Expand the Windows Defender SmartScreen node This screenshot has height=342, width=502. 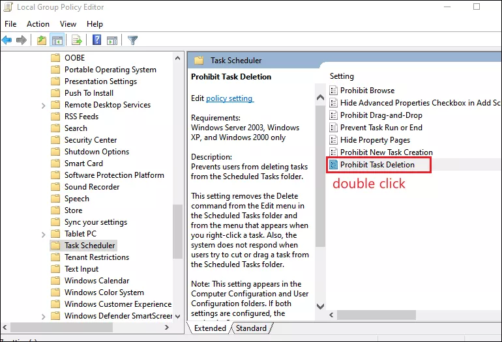point(43,317)
